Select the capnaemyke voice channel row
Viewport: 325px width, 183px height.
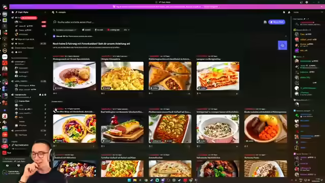[29, 95]
